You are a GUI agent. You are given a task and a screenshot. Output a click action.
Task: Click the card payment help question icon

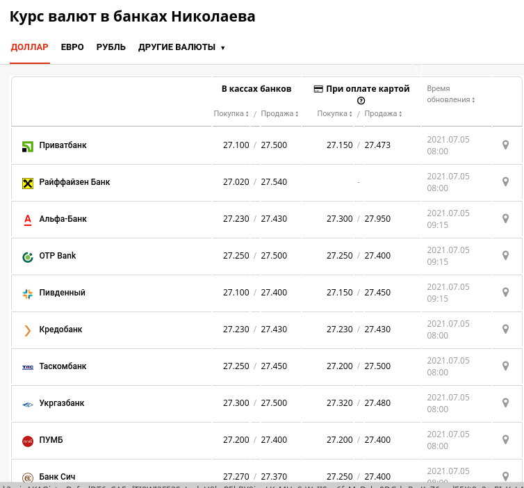(x=361, y=101)
